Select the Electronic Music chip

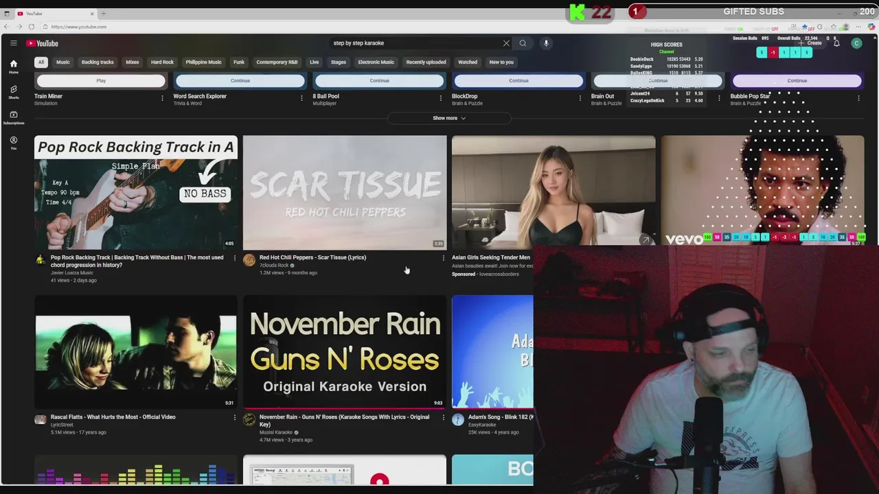click(376, 62)
